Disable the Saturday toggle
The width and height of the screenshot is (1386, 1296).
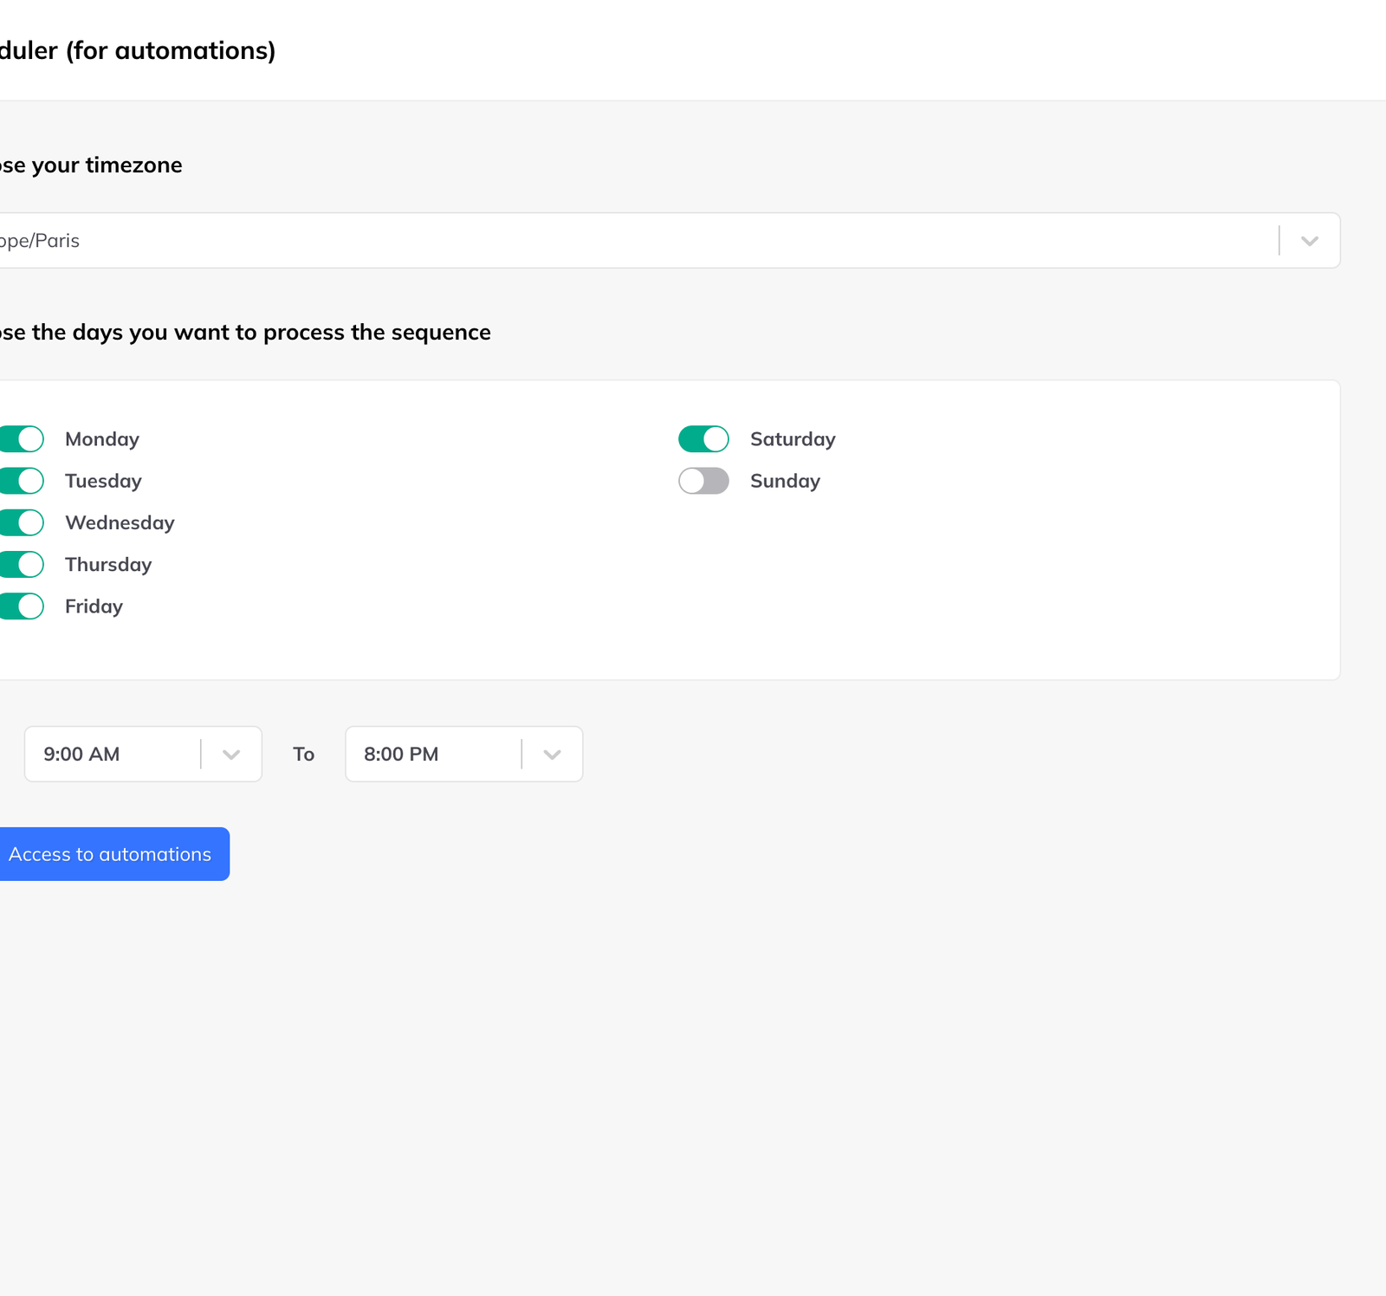703,439
